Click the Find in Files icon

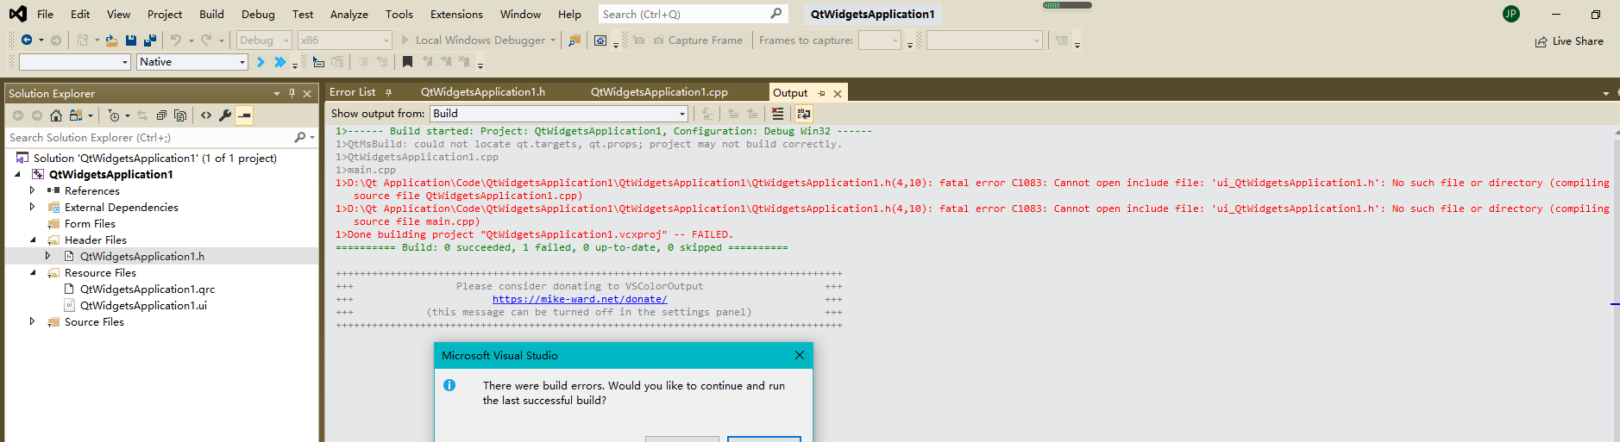click(575, 40)
